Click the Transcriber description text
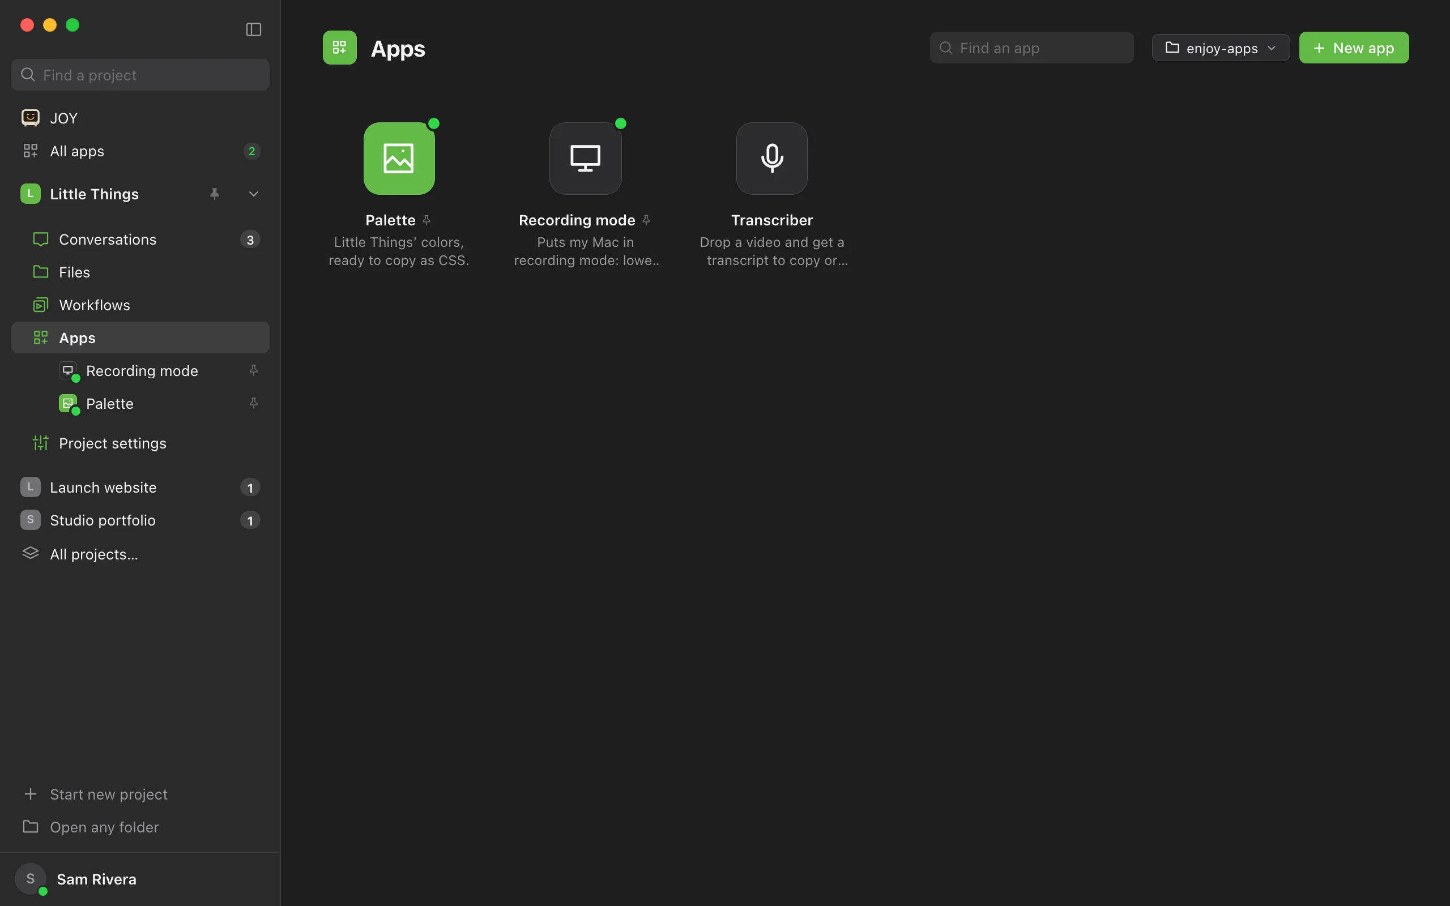The width and height of the screenshot is (1450, 906). 773,251
